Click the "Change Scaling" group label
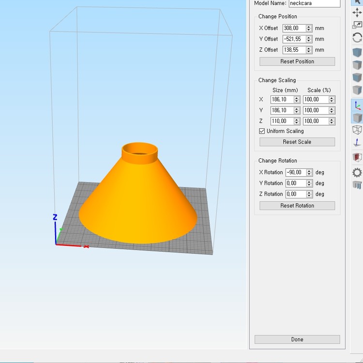This screenshot has height=363, width=363. point(277,80)
